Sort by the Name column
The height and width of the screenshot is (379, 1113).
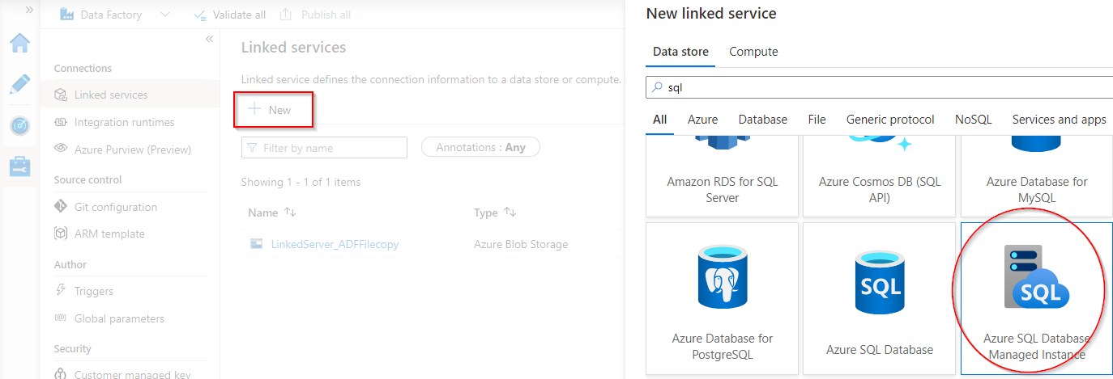pyautogui.click(x=273, y=213)
